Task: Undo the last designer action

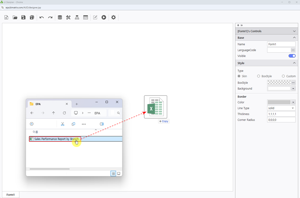Action: (41, 17)
